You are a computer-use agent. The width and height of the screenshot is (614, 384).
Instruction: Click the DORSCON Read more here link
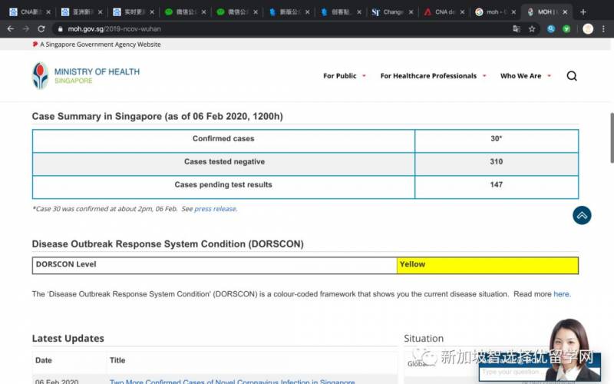pyautogui.click(x=561, y=294)
